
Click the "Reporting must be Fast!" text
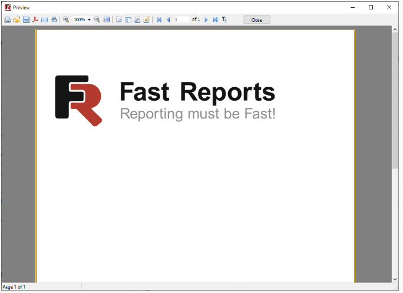coord(198,114)
